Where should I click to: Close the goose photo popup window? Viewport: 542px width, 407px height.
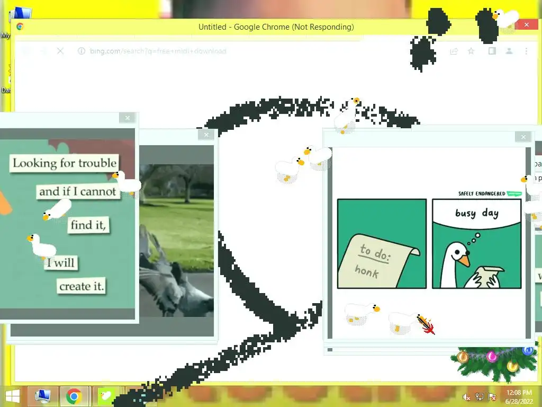pyautogui.click(x=206, y=135)
